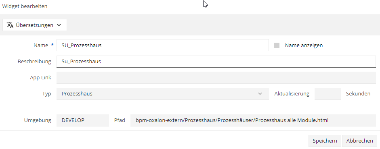380x149 pixels.
Task: Click the Beschreibung label
Action: coord(34,61)
